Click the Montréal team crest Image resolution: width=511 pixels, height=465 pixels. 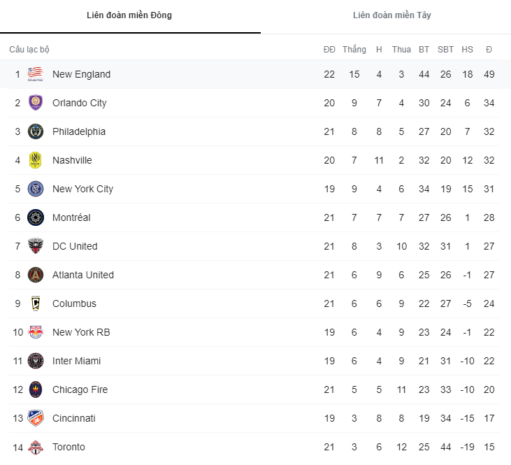coord(36,217)
